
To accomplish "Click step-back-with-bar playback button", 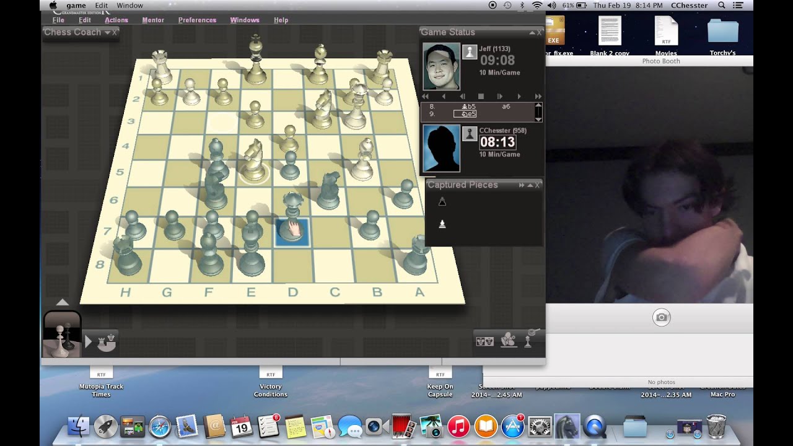I will 462,97.
